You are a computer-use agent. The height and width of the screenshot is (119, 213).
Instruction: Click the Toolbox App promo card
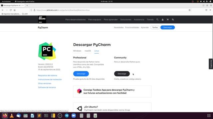click(x=112, y=92)
